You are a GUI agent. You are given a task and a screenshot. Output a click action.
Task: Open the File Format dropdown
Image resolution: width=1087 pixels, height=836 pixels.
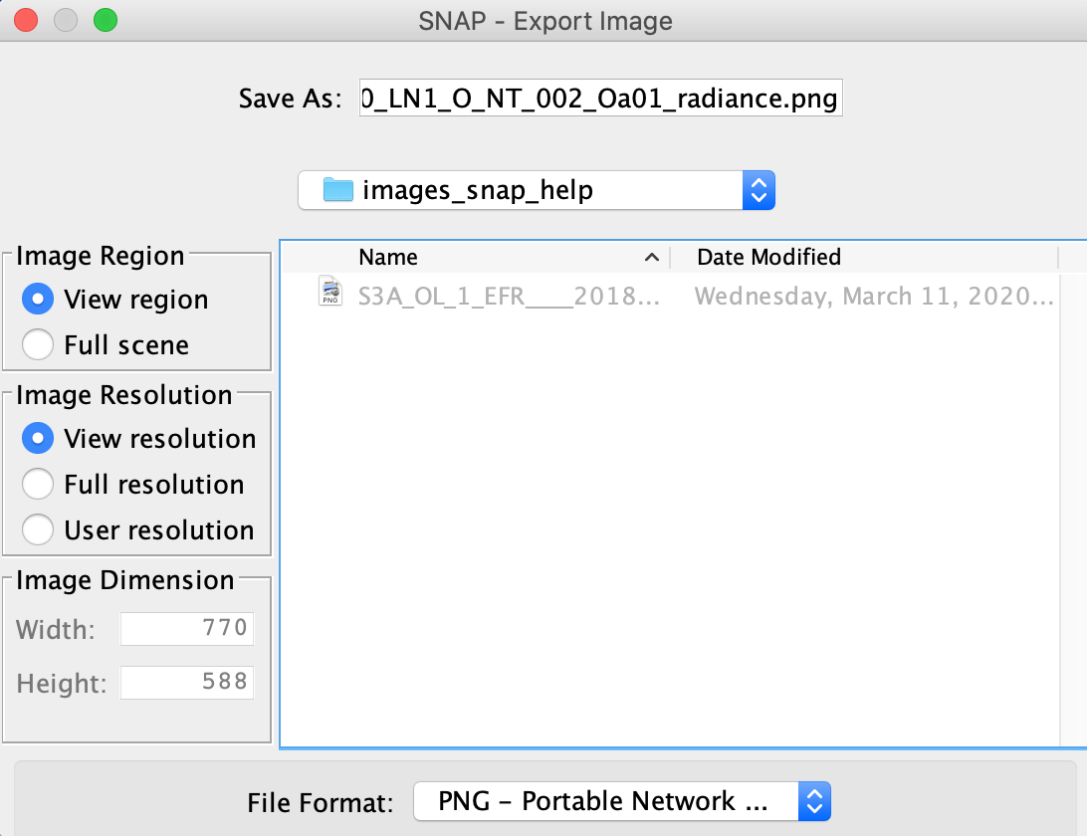point(813,801)
